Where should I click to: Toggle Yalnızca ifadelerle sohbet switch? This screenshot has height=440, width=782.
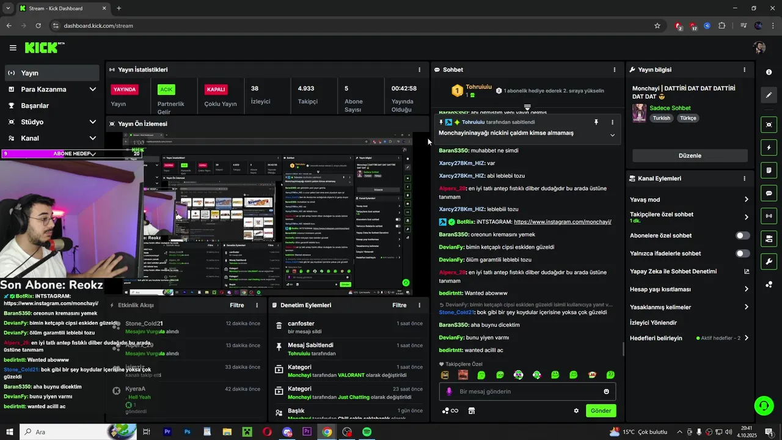click(742, 254)
